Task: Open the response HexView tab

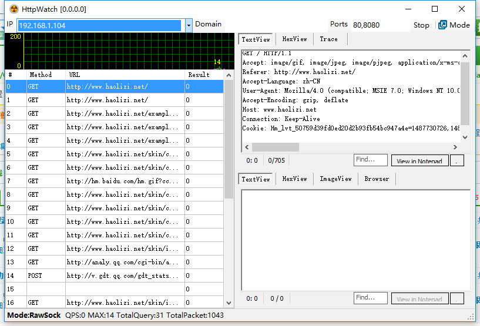Action: tap(294, 179)
